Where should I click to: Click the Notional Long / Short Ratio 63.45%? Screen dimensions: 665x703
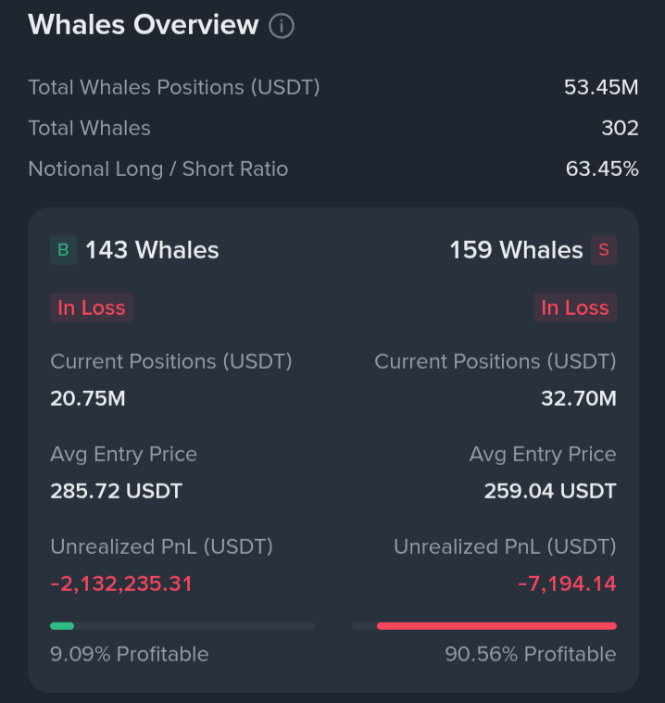tap(602, 169)
